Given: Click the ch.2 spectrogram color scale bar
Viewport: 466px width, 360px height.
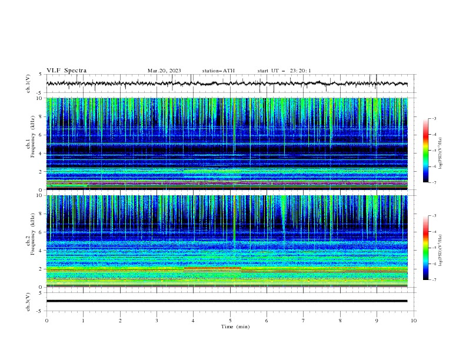Looking at the screenshot, I should pyautogui.click(x=425, y=248).
